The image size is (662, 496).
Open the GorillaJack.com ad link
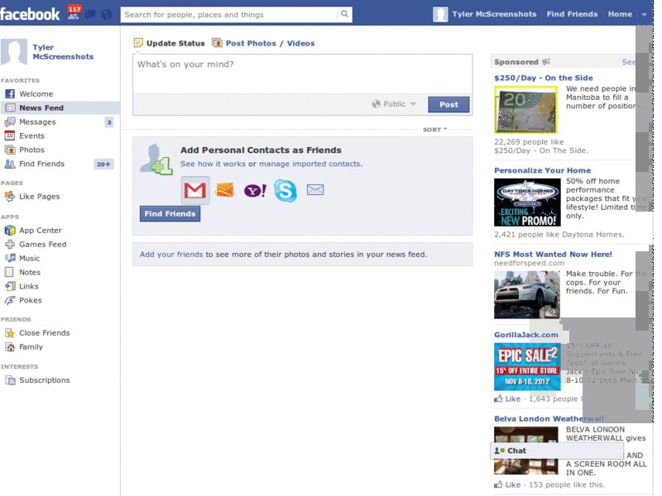[x=526, y=335]
